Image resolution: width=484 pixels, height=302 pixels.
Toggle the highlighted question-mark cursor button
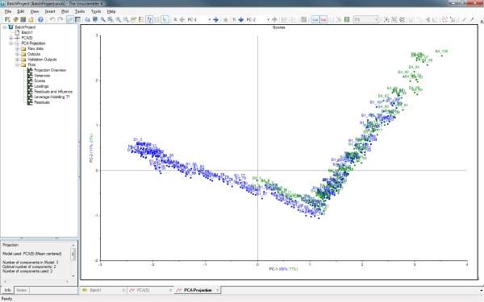(149, 19)
